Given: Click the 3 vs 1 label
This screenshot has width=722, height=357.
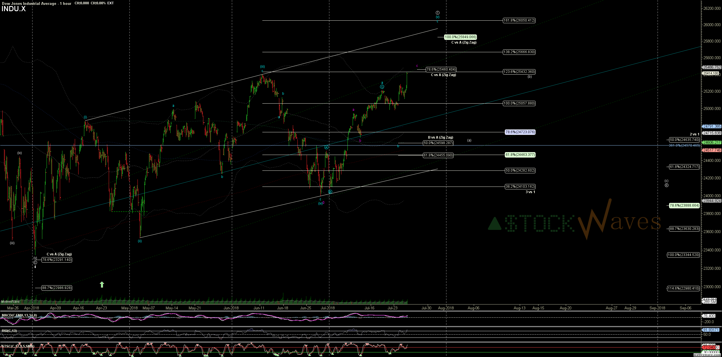Looking at the screenshot, I should click(x=530, y=192).
